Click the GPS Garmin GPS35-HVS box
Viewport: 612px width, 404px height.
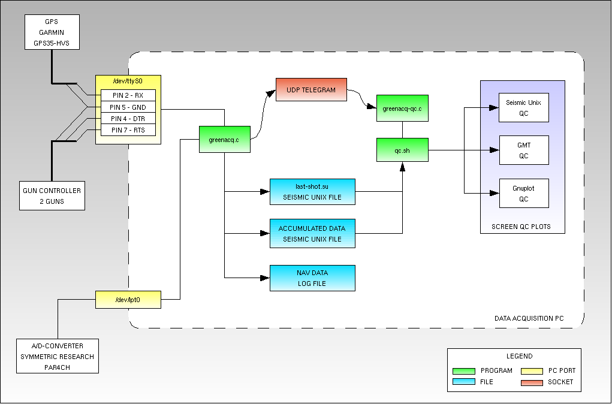52,32
